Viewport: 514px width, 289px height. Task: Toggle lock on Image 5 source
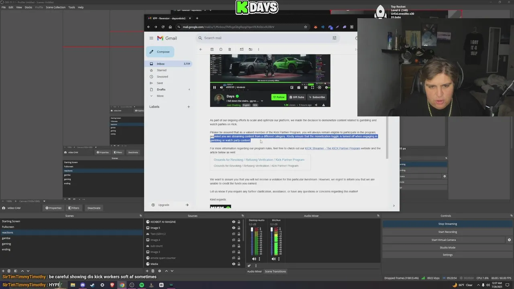pyautogui.click(x=239, y=228)
